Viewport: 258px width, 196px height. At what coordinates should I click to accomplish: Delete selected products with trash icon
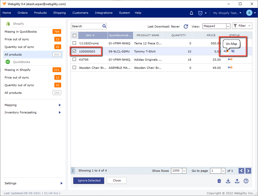[219, 181]
